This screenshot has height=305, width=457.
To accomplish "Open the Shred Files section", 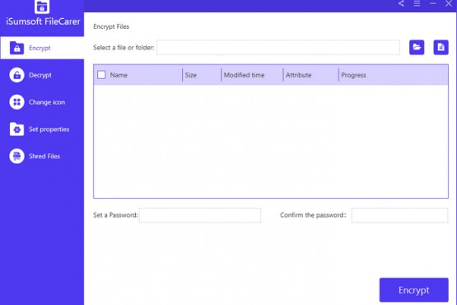I will pos(42,156).
